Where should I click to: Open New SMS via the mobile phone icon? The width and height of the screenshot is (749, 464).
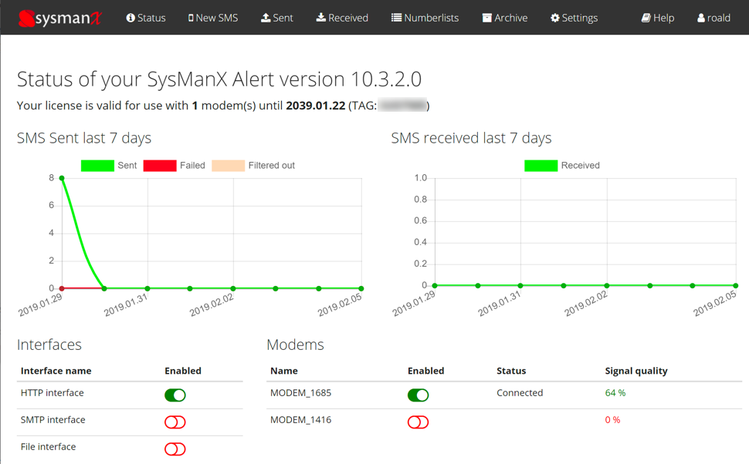click(x=192, y=17)
